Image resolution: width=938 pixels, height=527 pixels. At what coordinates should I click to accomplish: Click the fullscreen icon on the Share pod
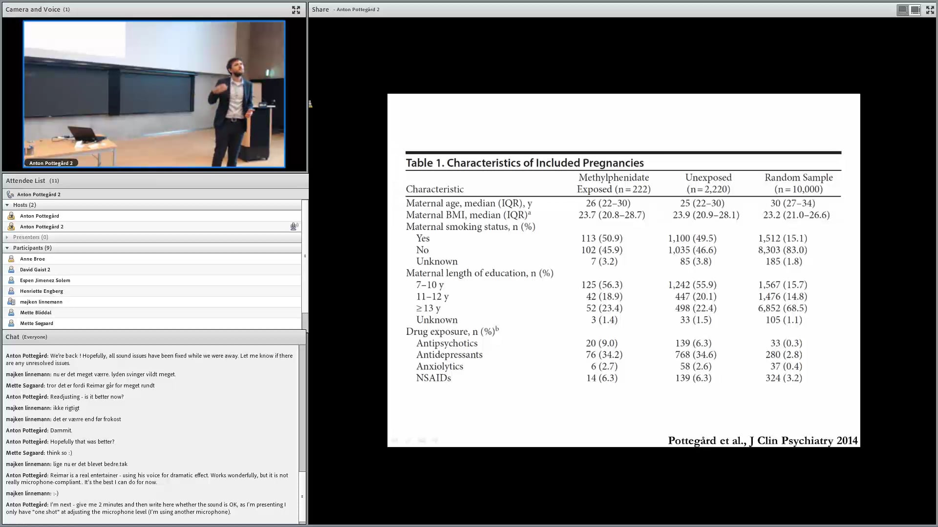tap(930, 9)
